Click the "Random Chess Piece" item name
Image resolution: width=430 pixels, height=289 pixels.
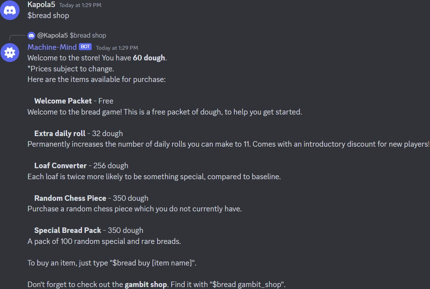[70, 198]
